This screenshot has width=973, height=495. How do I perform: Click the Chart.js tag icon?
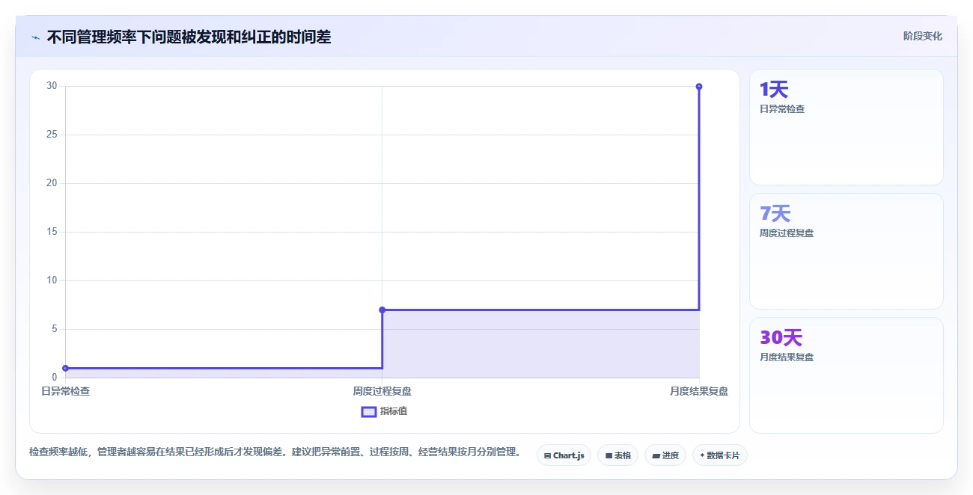547,455
